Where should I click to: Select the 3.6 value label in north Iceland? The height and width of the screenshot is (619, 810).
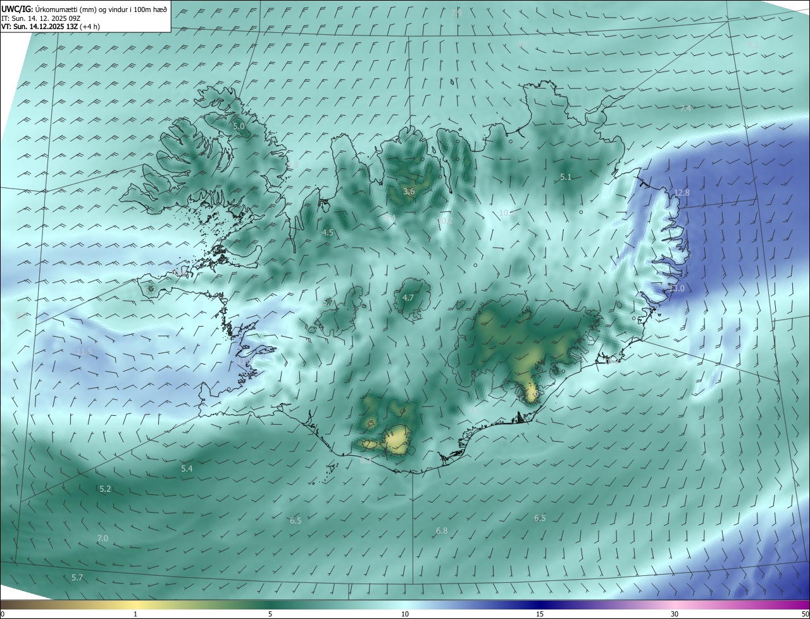[409, 192]
